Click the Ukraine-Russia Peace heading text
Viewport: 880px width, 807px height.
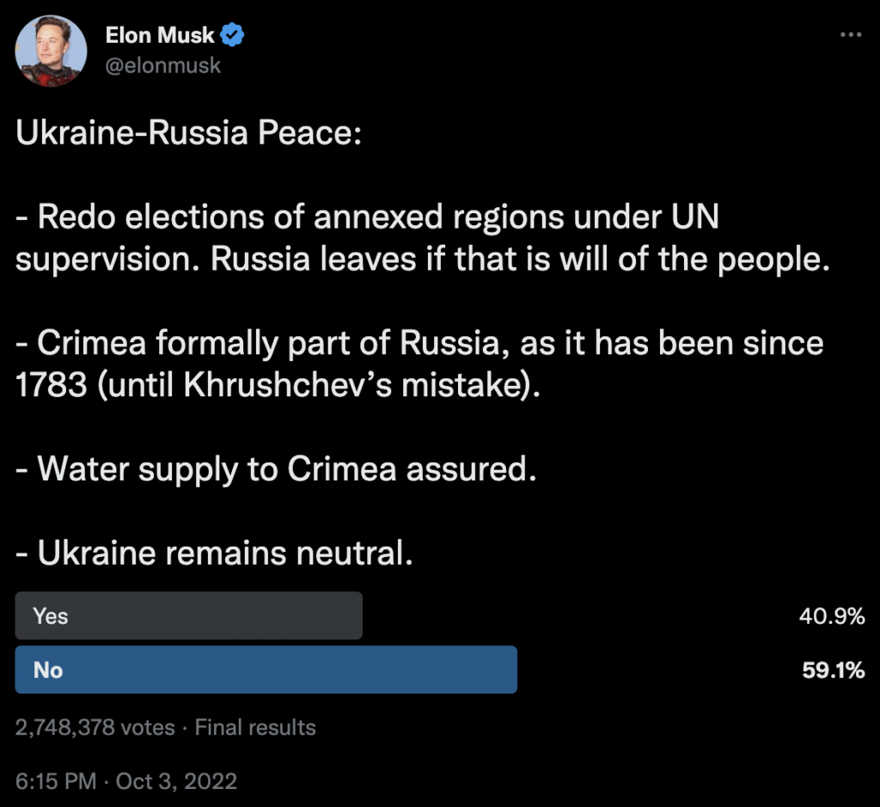tap(184, 136)
